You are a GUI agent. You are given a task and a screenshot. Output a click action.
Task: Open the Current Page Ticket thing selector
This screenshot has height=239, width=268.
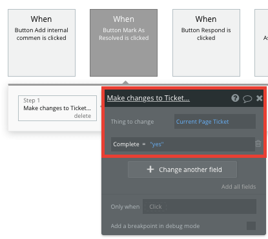(x=215, y=122)
